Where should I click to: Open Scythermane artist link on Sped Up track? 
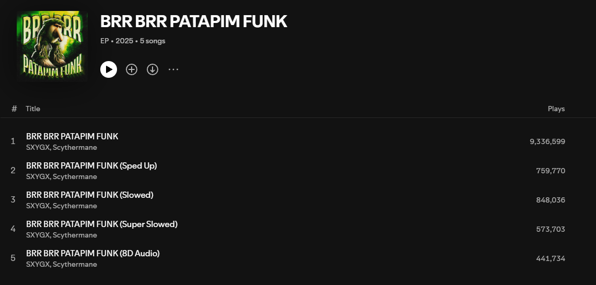[75, 177]
